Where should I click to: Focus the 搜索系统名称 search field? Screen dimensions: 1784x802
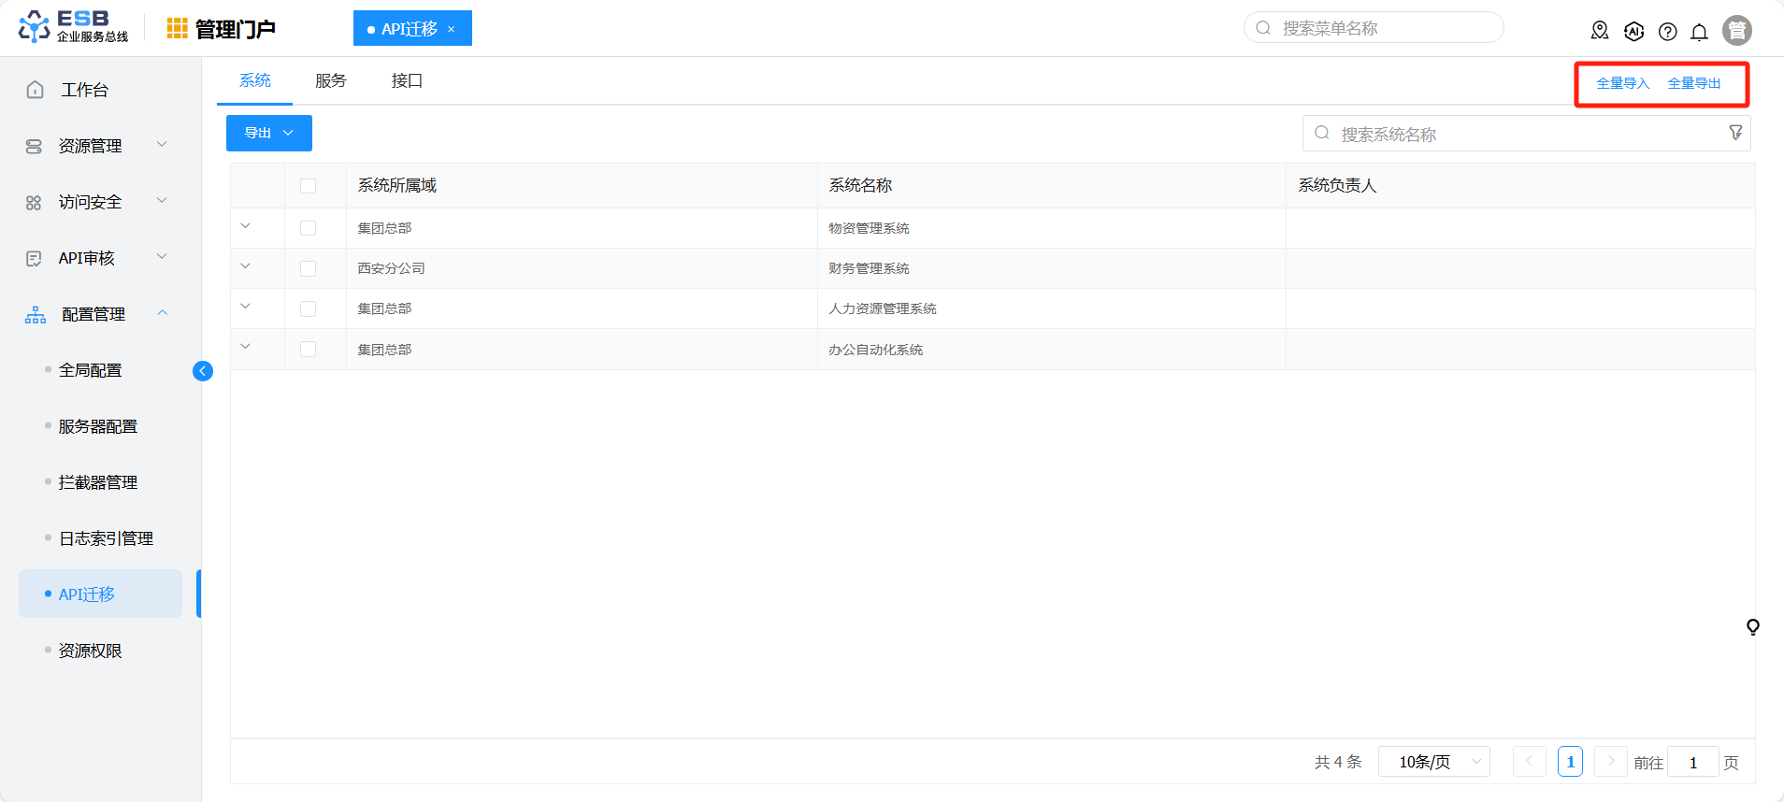[x=1526, y=134]
